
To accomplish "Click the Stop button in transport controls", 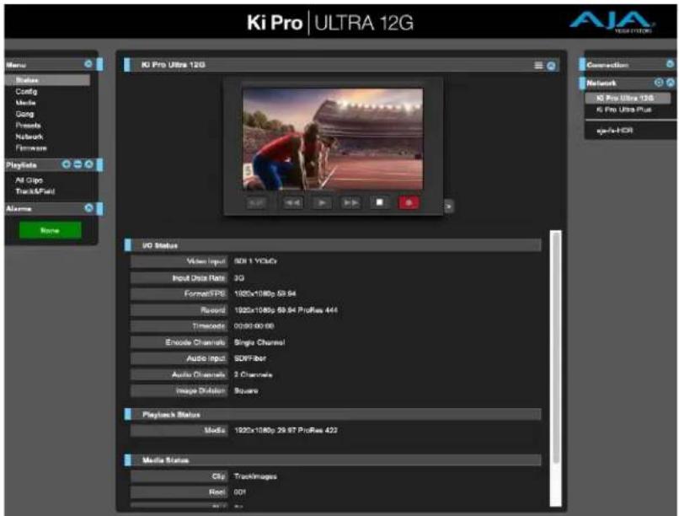I will (x=380, y=202).
